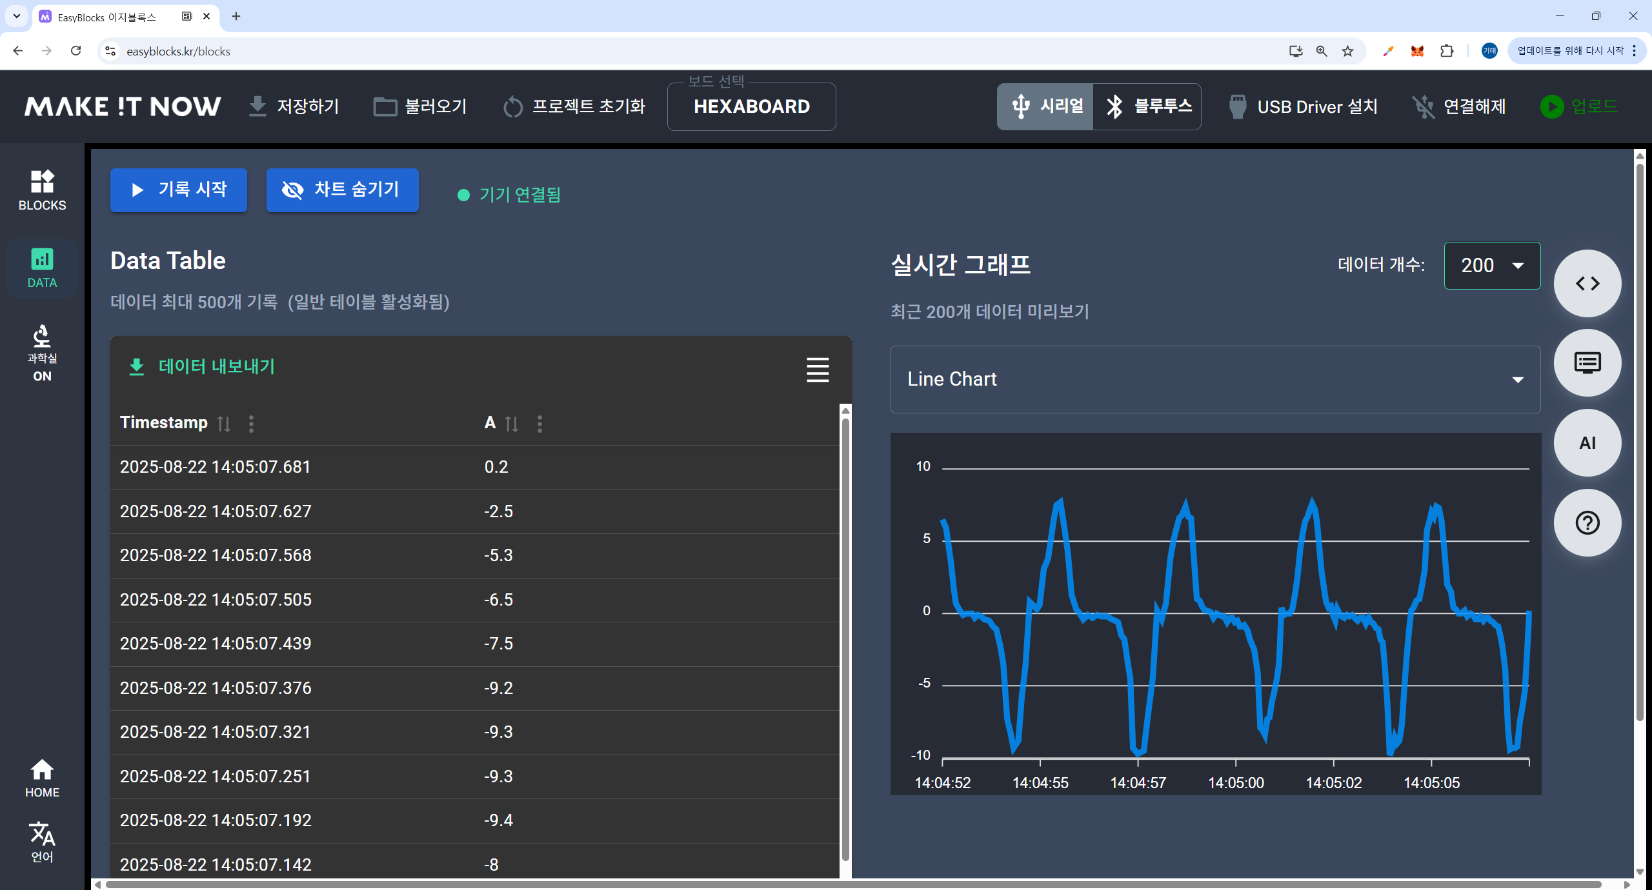Open the code view round button

pos(1587,283)
